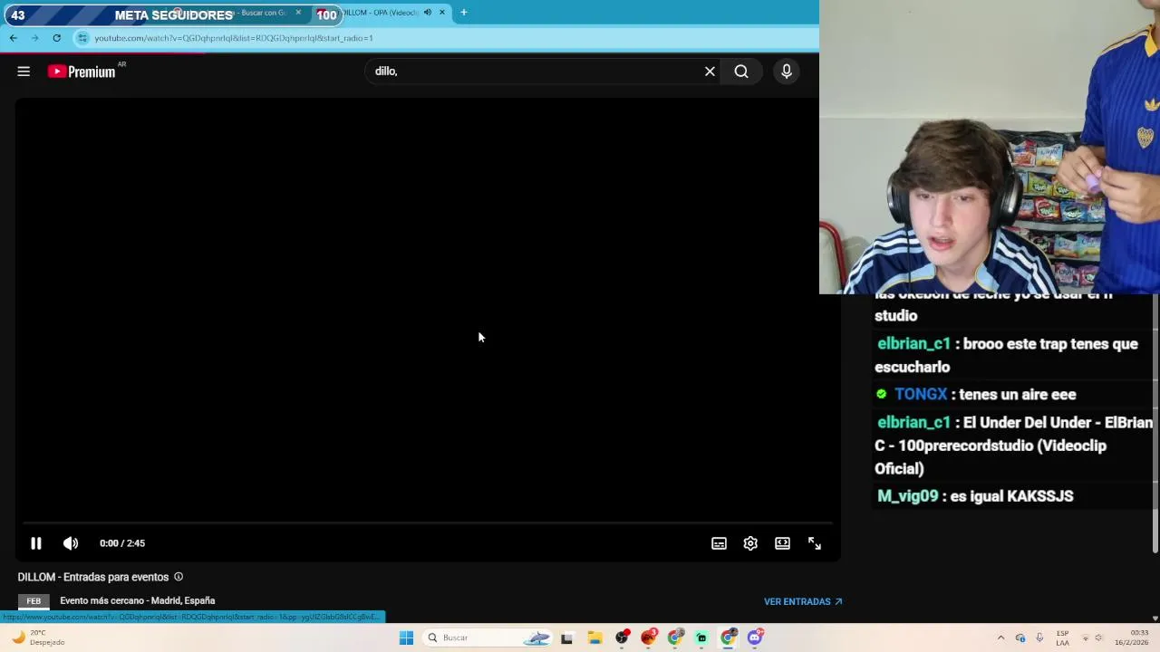Mute the video using the speaker icon
1160x652 pixels.
pyautogui.click(x=71, y=543)
